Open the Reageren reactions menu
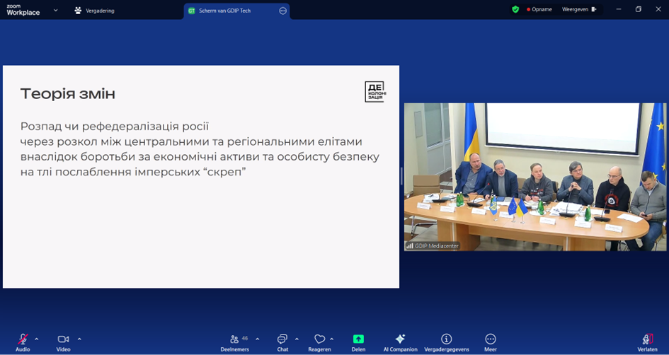This screenshot has height=355, width=669. (x=319, y=339)
